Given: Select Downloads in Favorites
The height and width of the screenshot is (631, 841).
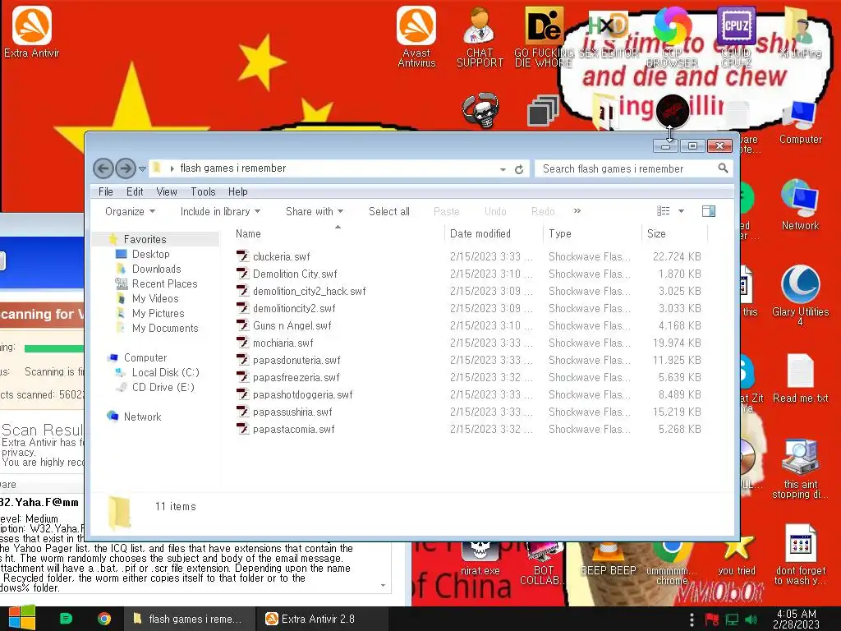Looking at the screenshot, I should point(156,269).
